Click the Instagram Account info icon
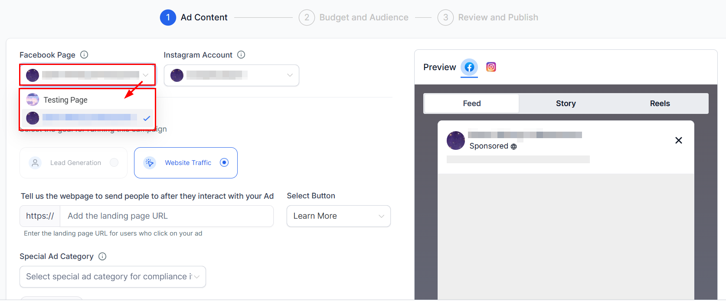The width and height of the screenshot is (726, 304). click(242, 55)
